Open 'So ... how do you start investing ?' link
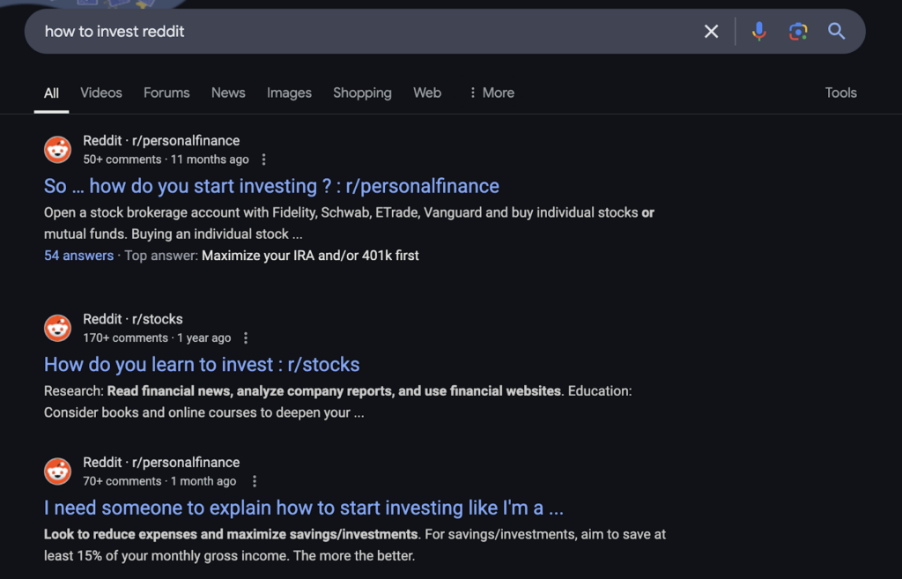902x579 pixels. point(271,186)
